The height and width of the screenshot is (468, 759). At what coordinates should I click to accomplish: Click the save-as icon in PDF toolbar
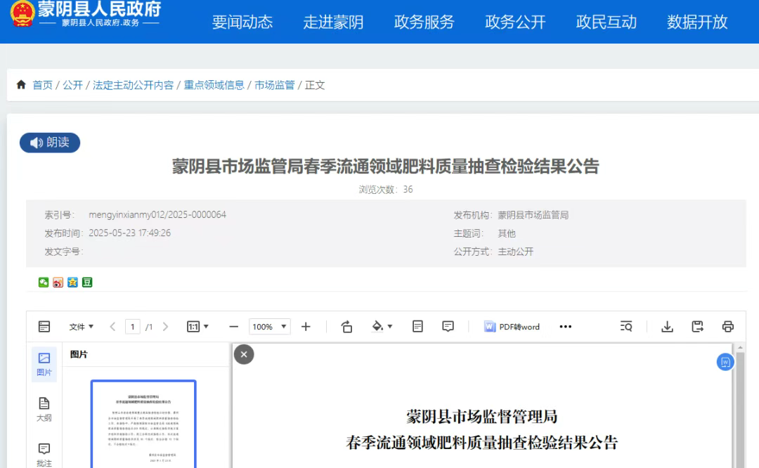(x=697, y=327)
